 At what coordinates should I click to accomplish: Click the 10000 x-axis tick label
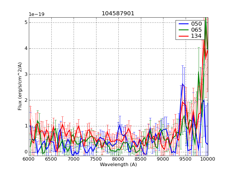click(x=207, y=159)
